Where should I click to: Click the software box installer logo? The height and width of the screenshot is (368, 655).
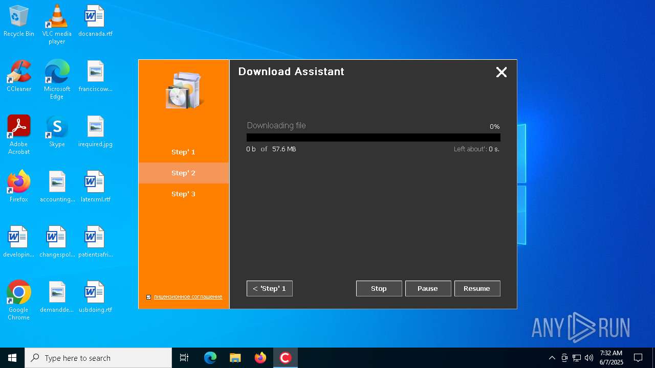click(184, 90)
